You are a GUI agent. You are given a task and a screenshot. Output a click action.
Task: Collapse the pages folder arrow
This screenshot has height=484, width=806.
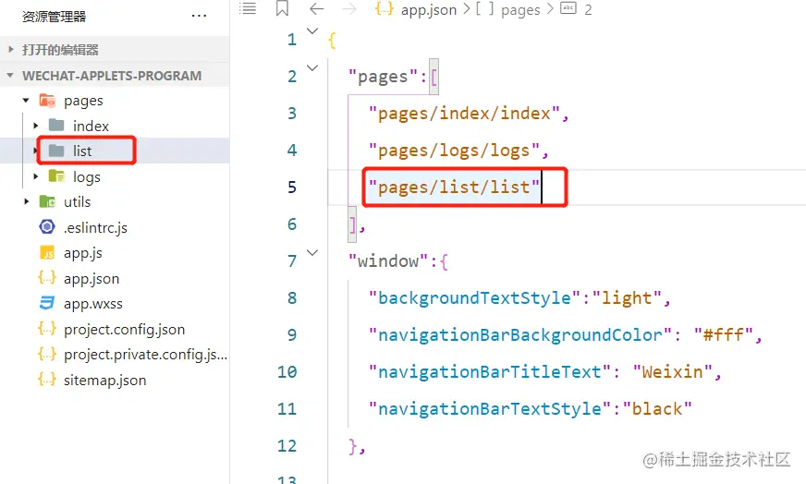pyautogui.click(x=26, y=101)
